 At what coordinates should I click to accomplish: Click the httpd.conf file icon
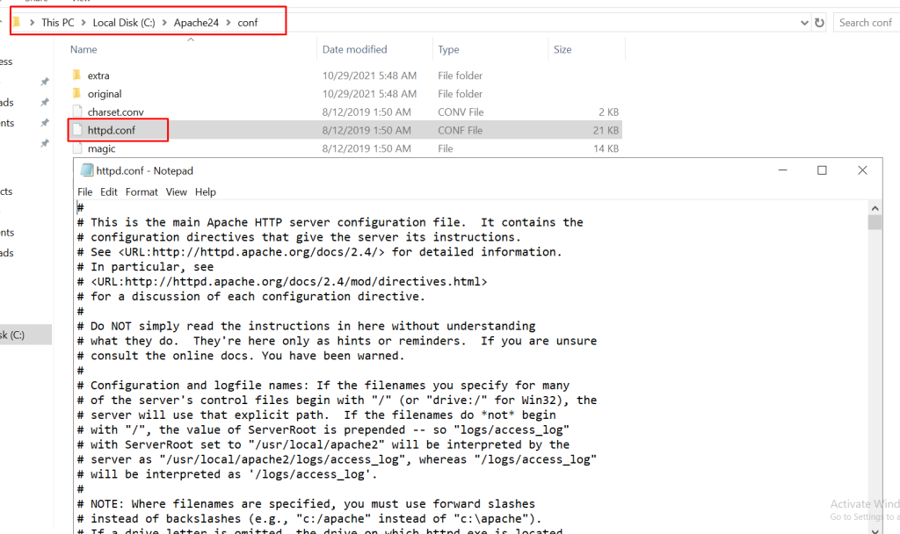[79, 130]
